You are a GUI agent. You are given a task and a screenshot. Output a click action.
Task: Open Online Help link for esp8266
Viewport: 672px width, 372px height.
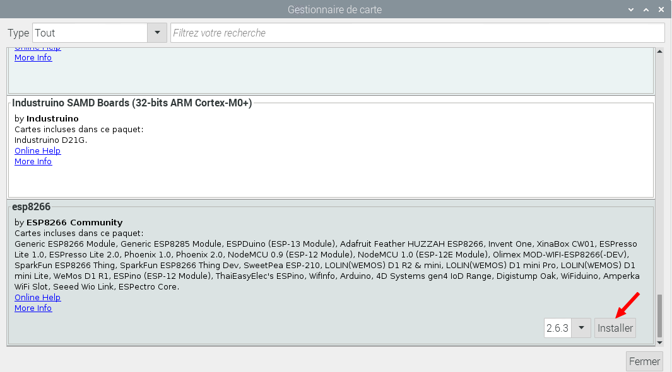(x=38, y=297)
